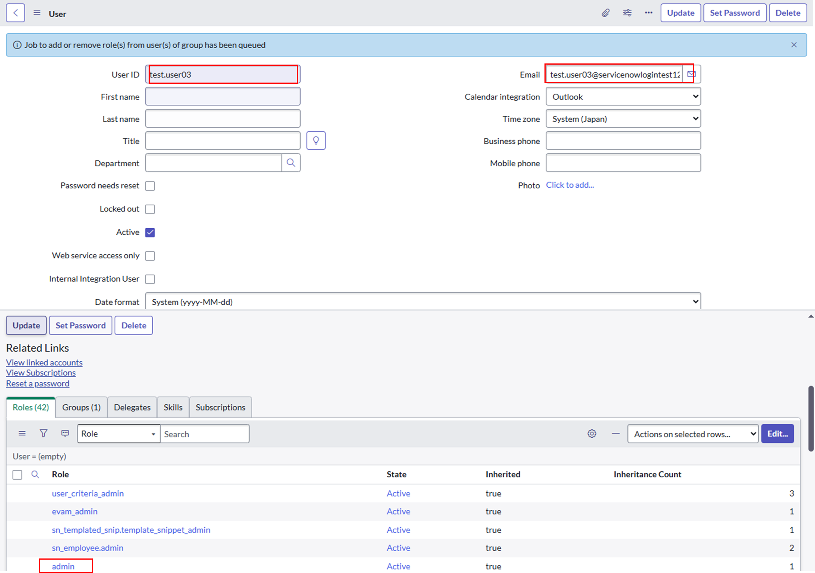Check the Web service access only checkbox
Image resolution: width=815 pixels, height=573 pixels.
(150, 255)
